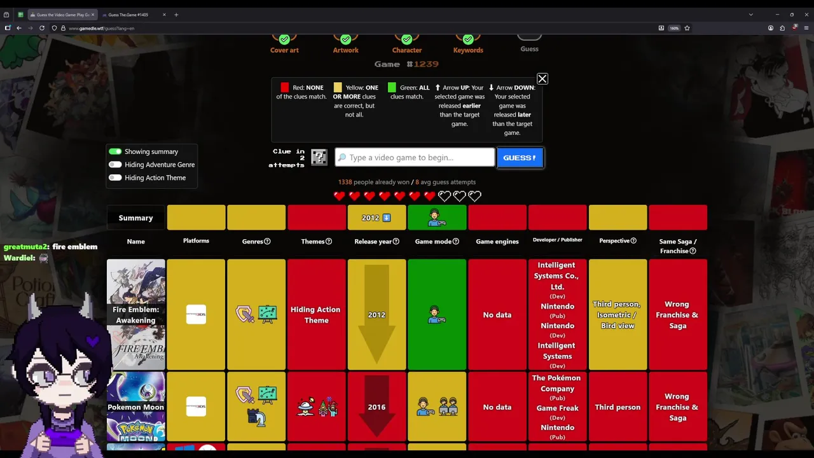Image resolution: width=814 pixels, height=458 pixels.
Task: Click the Platforms column header
Action: (196, 240)
